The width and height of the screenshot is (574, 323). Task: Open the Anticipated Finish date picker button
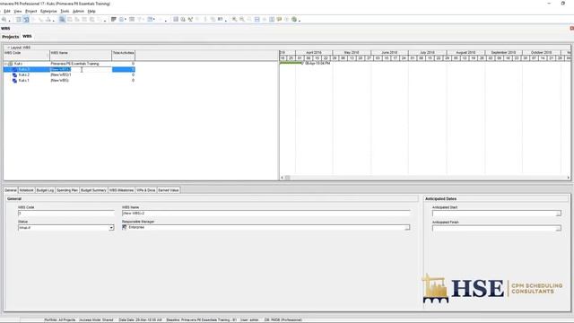coord(558,228)
